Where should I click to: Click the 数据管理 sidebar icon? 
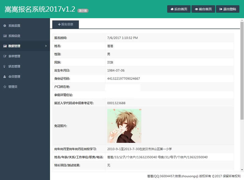(4, 46)
